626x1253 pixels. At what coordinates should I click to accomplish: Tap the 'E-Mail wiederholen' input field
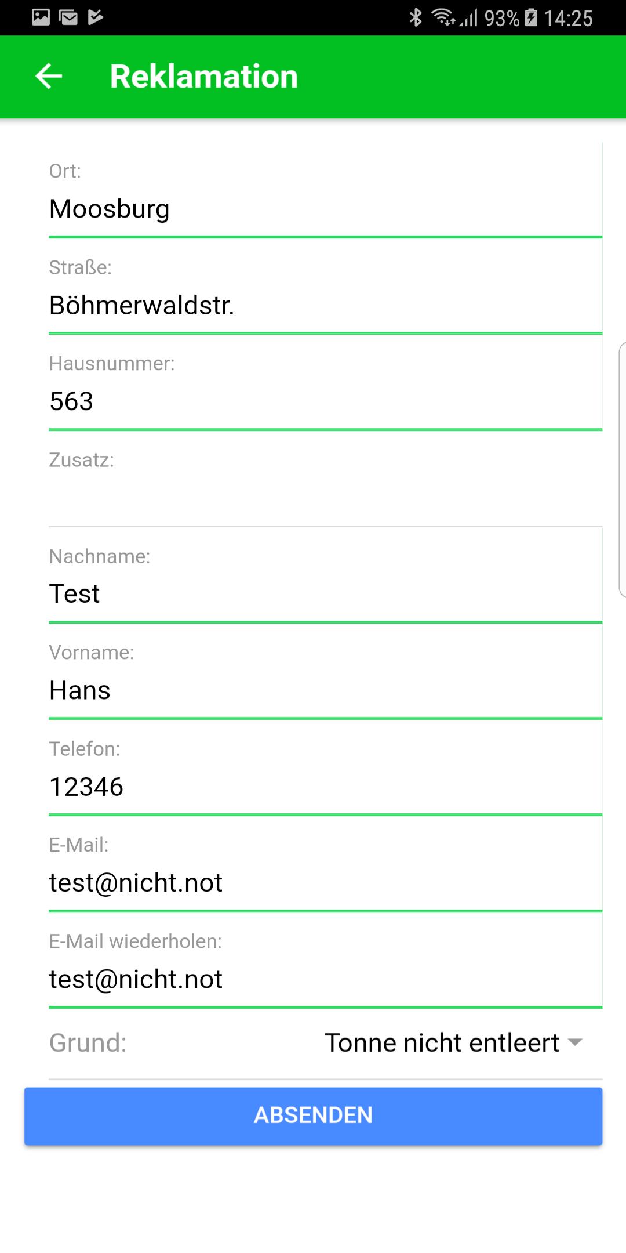(325, 979)
